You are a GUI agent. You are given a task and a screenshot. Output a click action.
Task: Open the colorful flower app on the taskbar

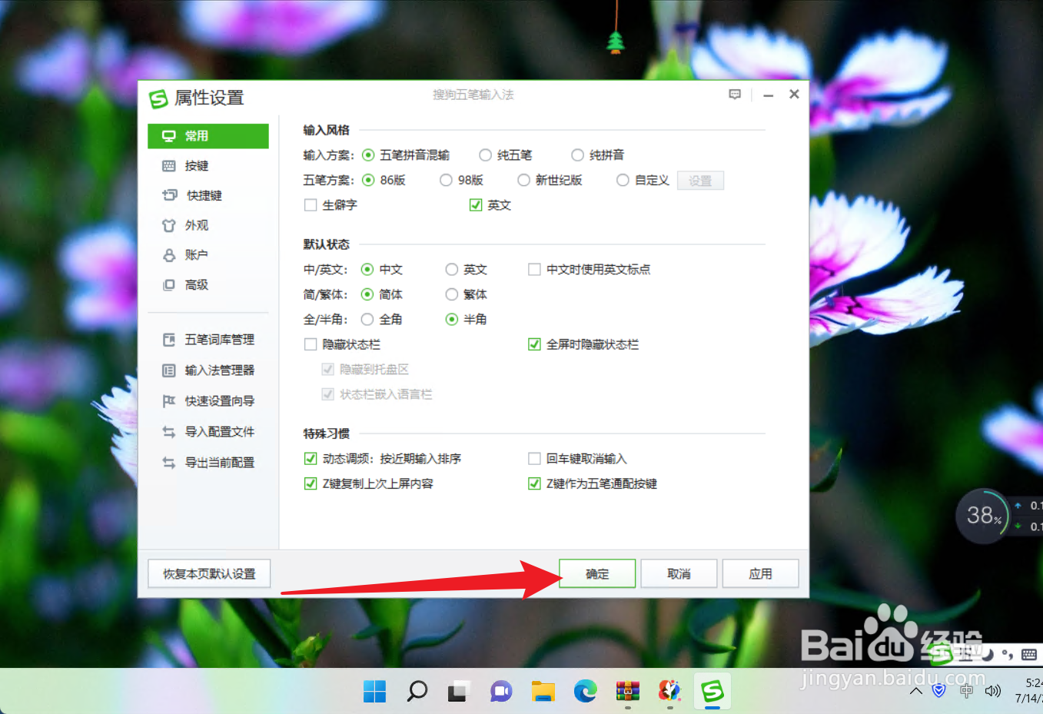(670, 692)
